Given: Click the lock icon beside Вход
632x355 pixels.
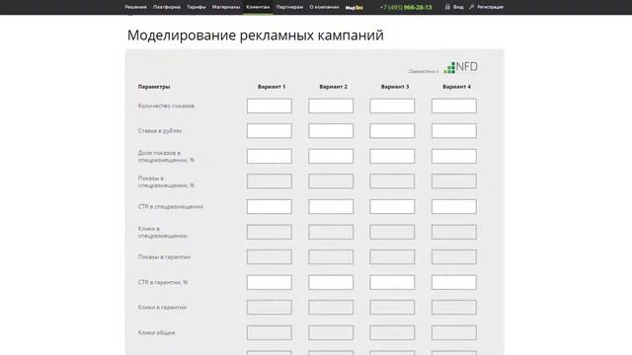Looking at the screenshot, I should coord(447,7).
